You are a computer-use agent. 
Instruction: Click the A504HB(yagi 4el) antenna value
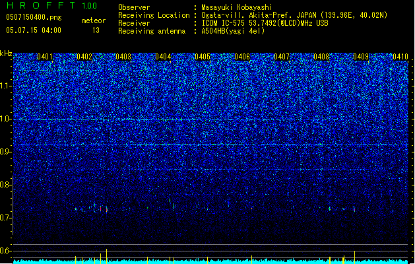[233, 31]
